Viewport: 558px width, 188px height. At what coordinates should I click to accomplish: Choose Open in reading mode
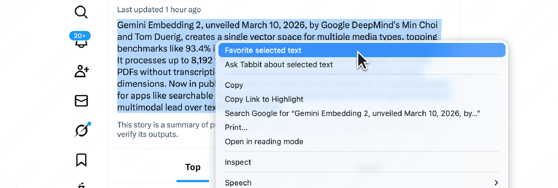(264, 142)
